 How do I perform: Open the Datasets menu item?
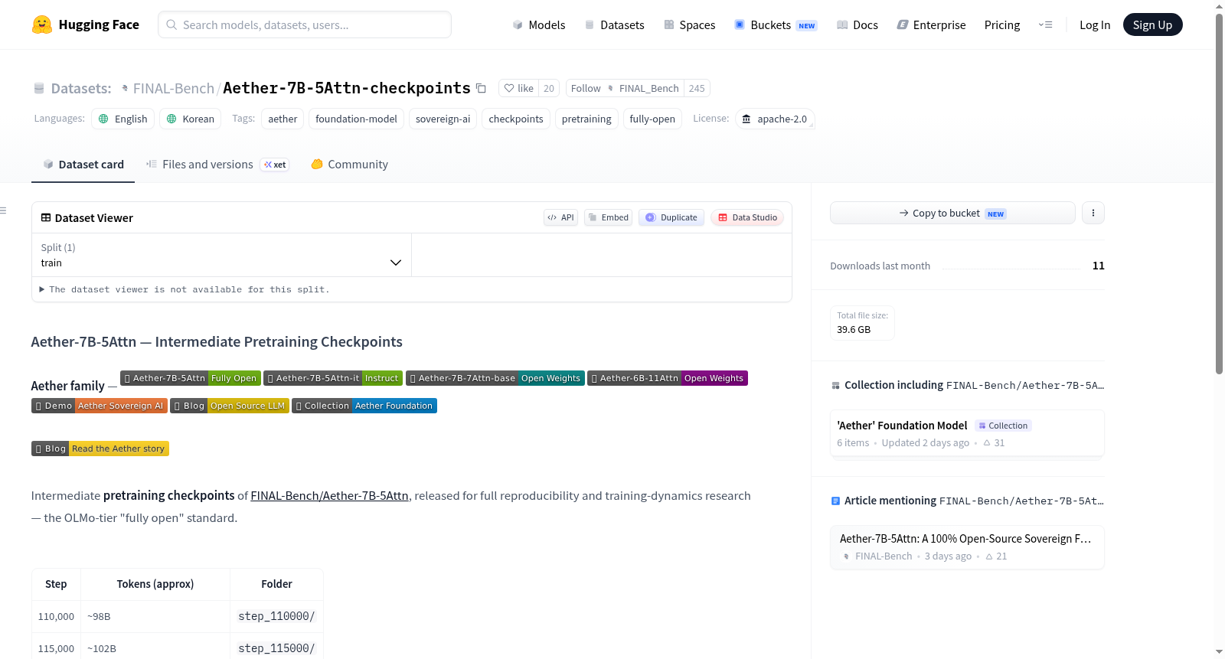click(x=615, y=24)
